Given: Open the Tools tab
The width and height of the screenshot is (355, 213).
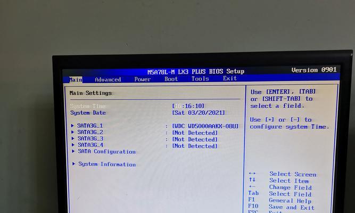Looking at the screenshot, I should [200, 79].
